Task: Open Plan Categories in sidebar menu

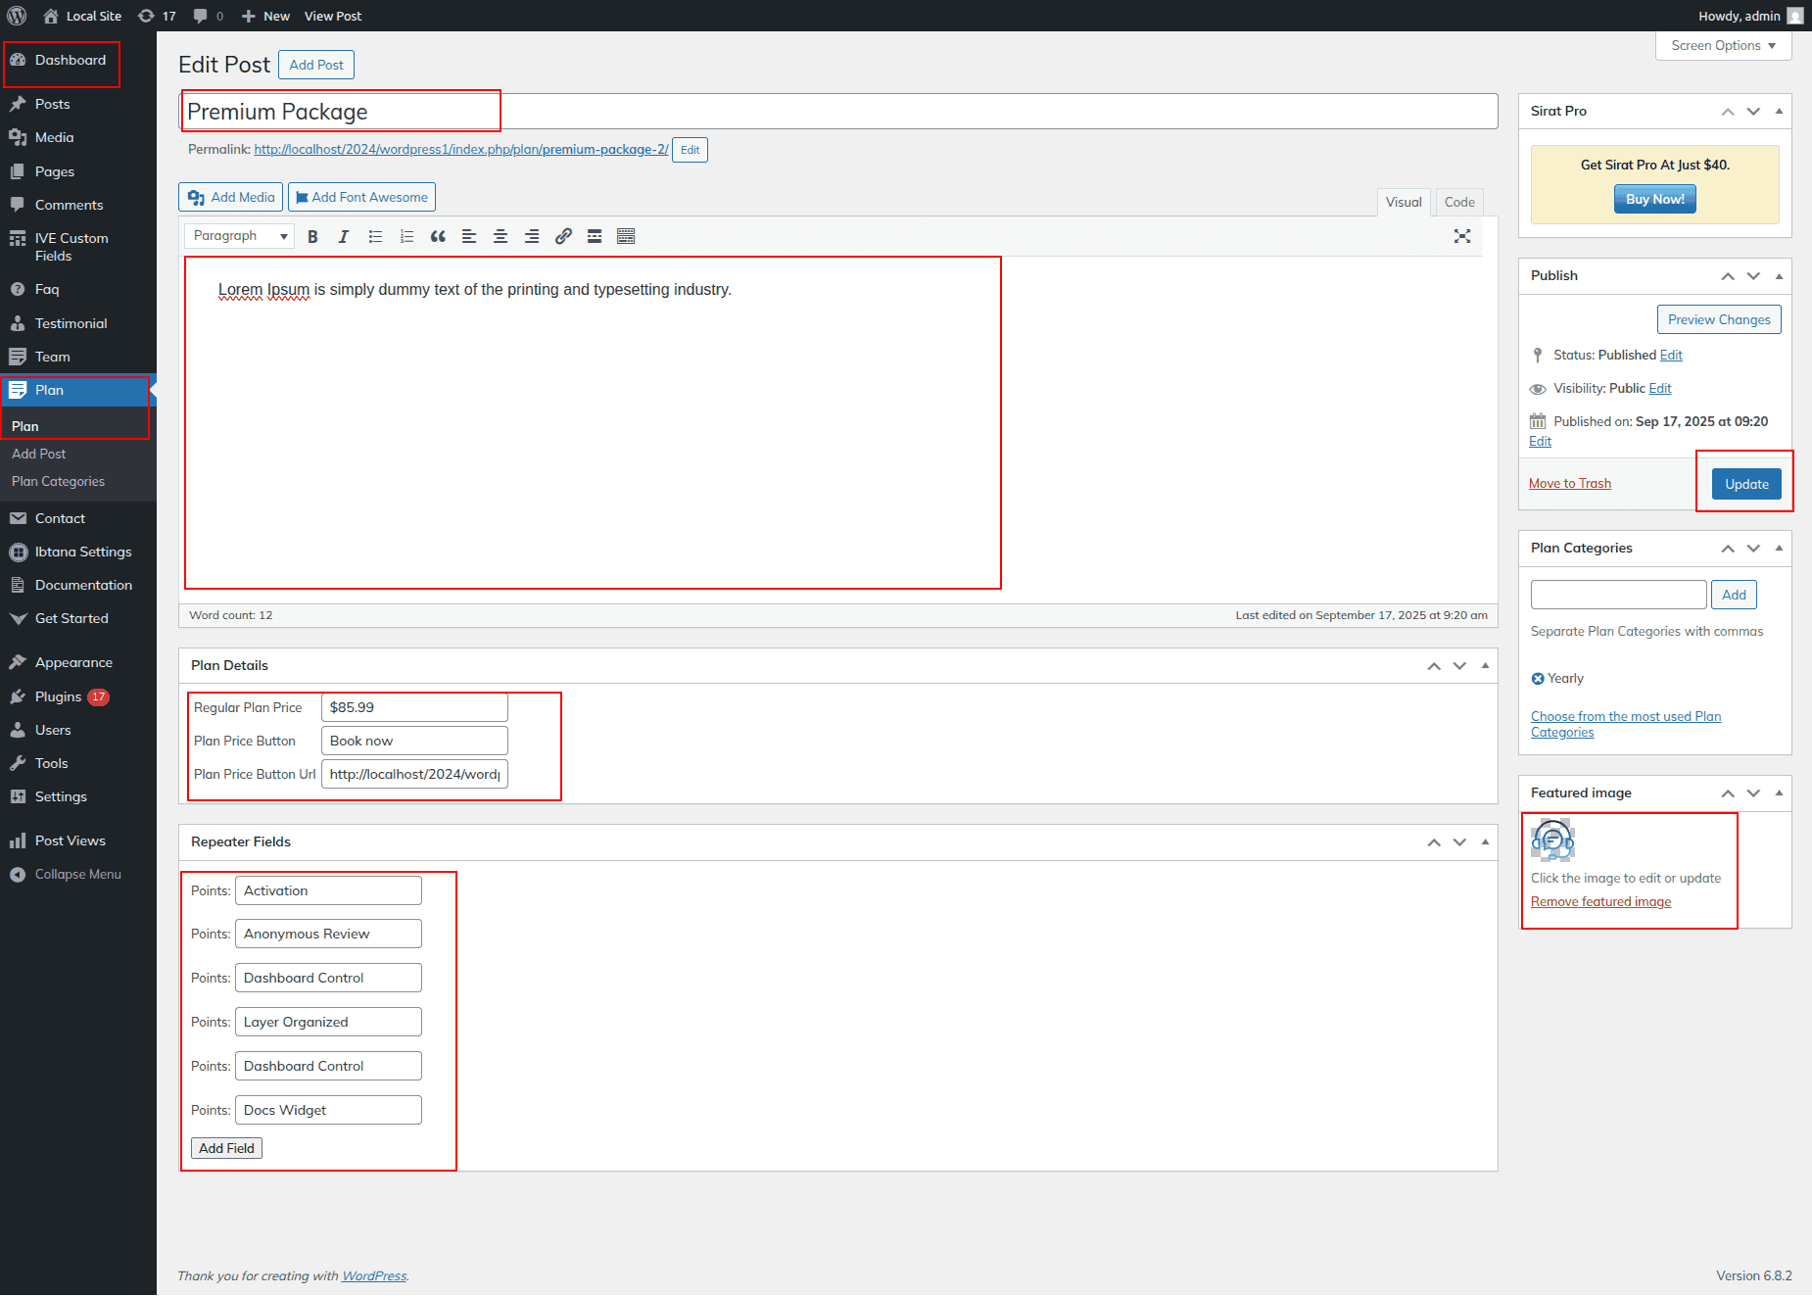Action: click(58, 482)
